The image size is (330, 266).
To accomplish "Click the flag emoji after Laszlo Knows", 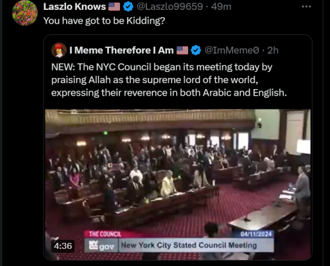I will tap(114, 7).
